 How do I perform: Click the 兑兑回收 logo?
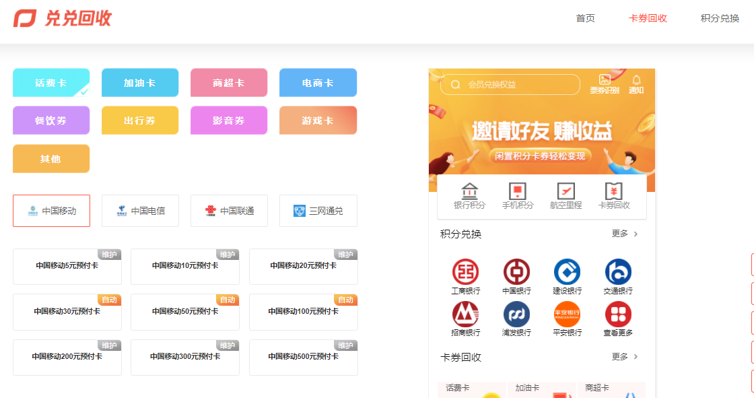click(62, 18)
